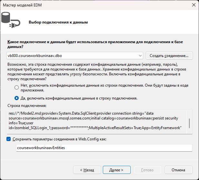Click the disabled 'Готово' button
Image resolution: width=199 pixels, height=180 pixels.
tap(147, 170)
